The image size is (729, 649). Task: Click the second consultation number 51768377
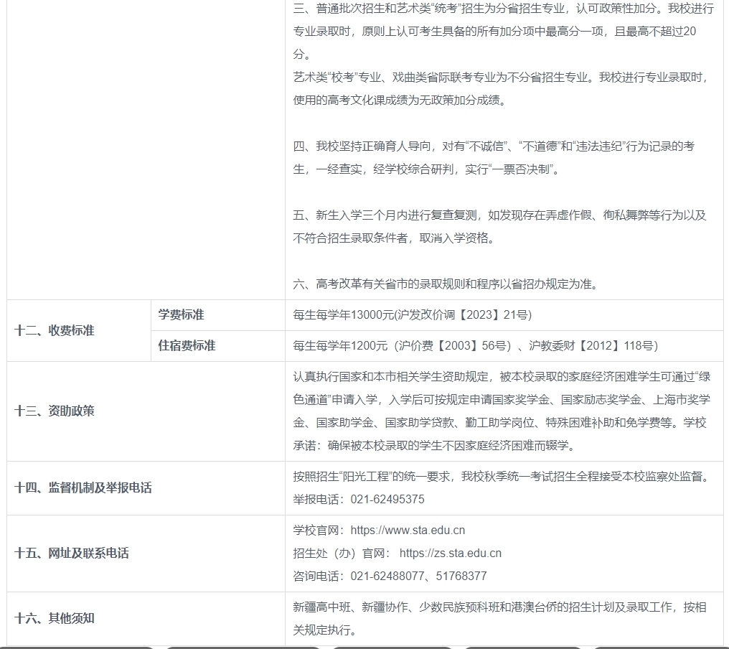pyautogui.click(x=461, y=576)
